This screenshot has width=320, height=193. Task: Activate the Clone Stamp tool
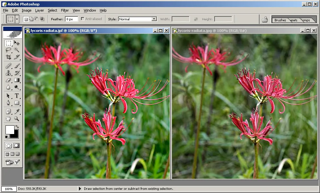click(8, 73)
